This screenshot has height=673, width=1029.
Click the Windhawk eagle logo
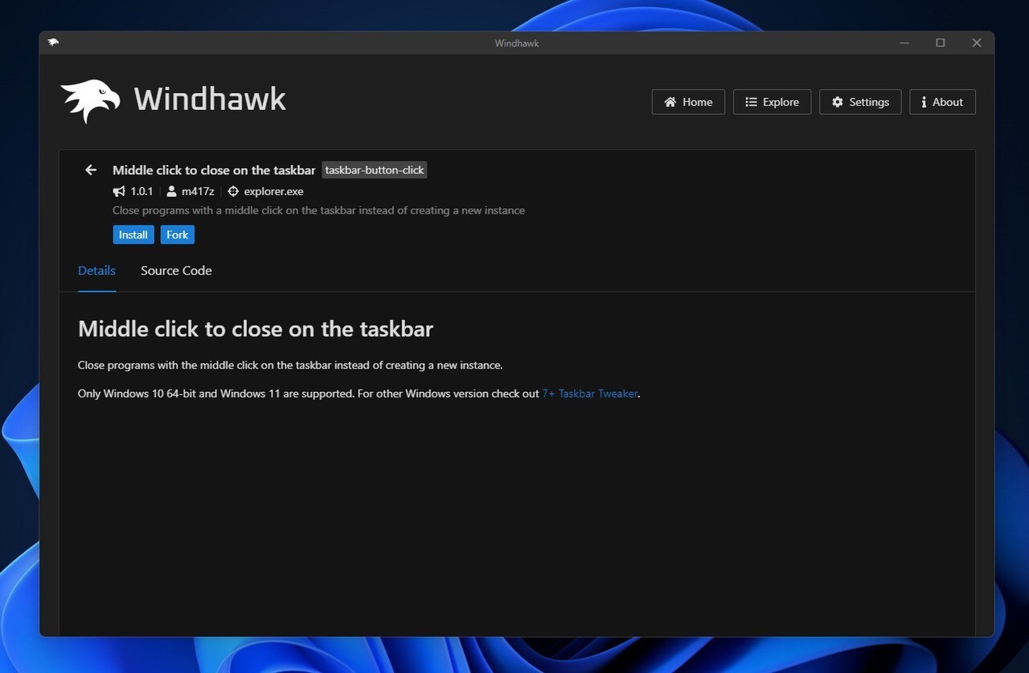tap(89, 99)
